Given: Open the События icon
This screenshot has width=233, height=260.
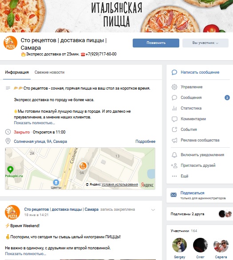Looking at the screenshot, I should pyautogui.click(x=174, y=130).
